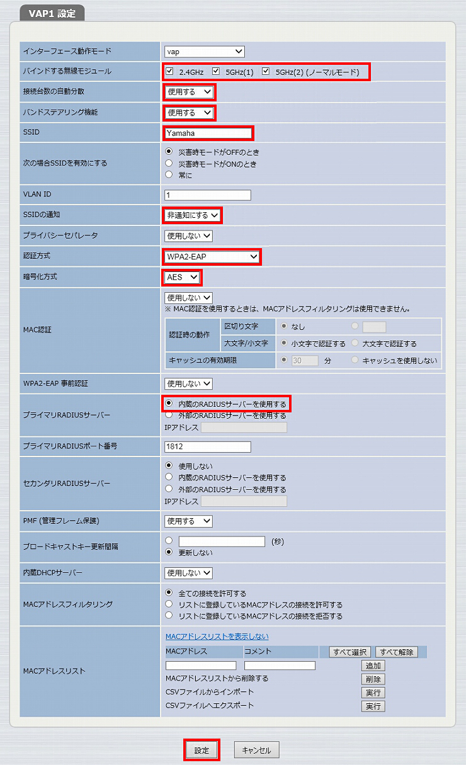Open the 内蔵DHCPサーバー dropdown
The width and height of the screenshot is (466, 765).
pos(189,573)
